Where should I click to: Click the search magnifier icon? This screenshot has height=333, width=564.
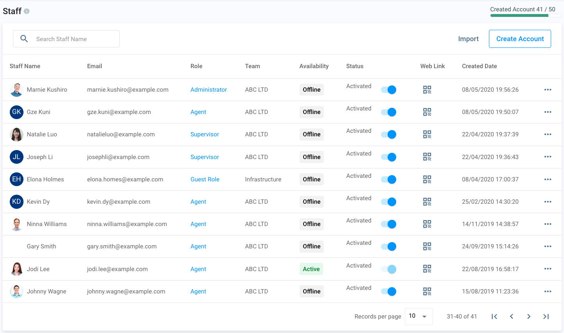(24, 39)
